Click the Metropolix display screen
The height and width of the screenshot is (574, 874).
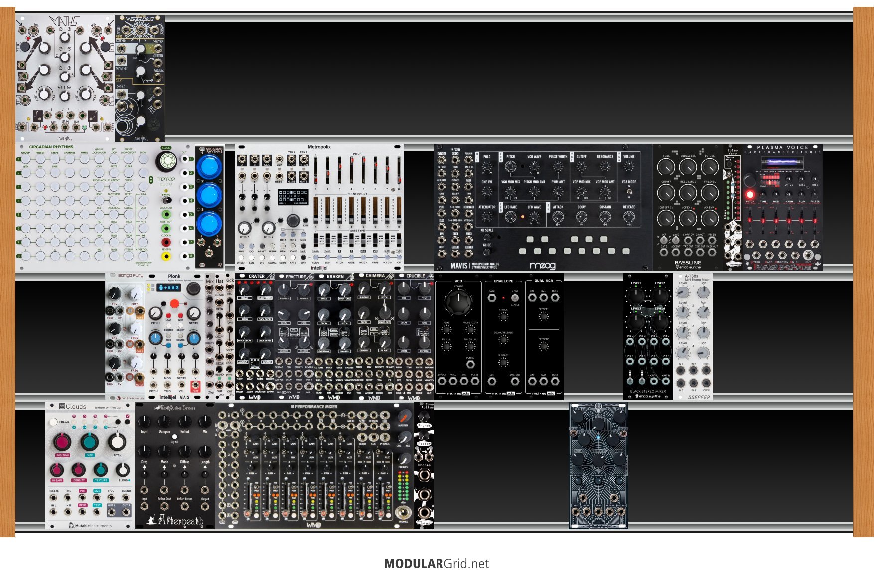(292, 197)
